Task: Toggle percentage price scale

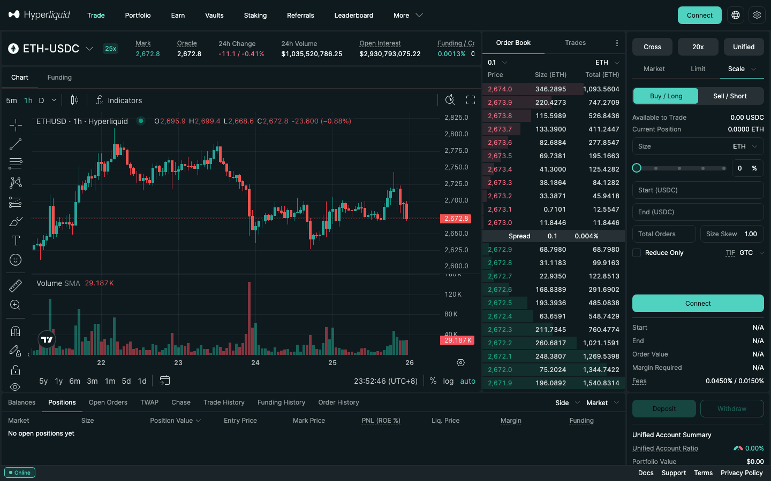Action: pyautogui.click(x=433, y=381)
